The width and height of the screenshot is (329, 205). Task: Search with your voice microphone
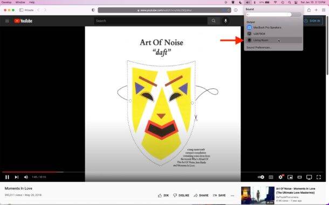[x=225, y=21]
